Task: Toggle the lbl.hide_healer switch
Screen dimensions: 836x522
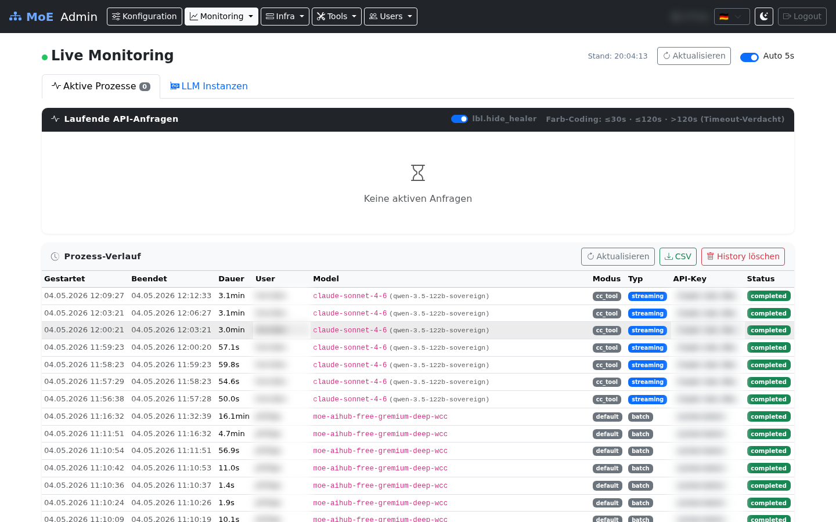Action: pyautogui.click(x=459, y=119)
